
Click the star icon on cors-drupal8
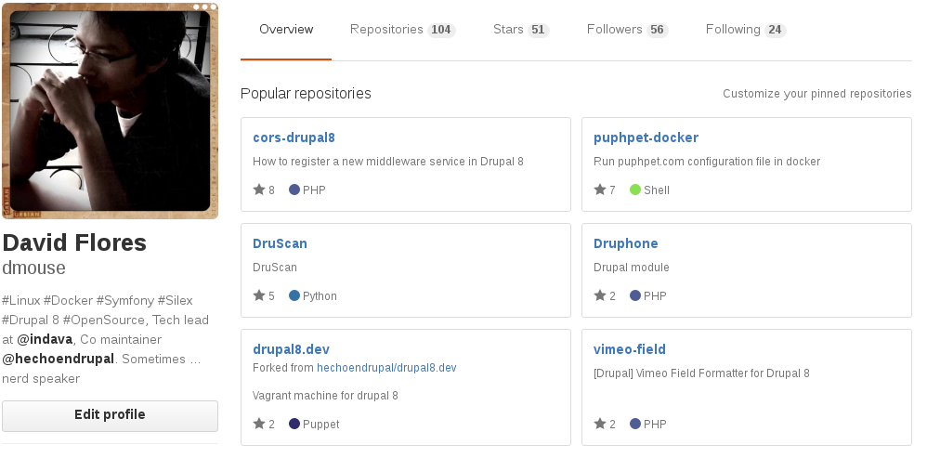click(x=259, y=190)
